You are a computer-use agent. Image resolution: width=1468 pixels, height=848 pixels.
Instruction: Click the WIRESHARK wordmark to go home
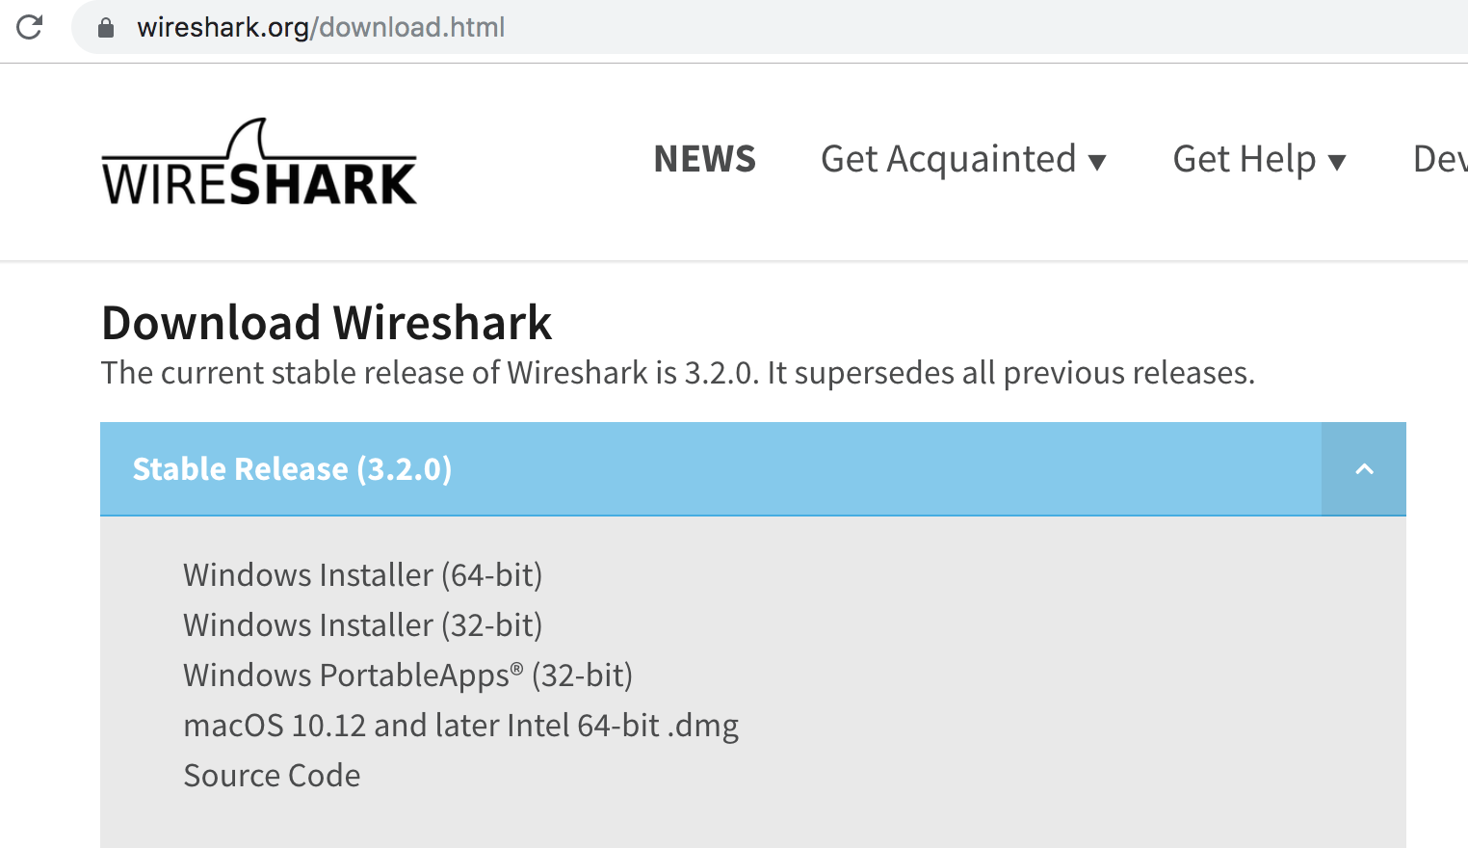[259, 183]
